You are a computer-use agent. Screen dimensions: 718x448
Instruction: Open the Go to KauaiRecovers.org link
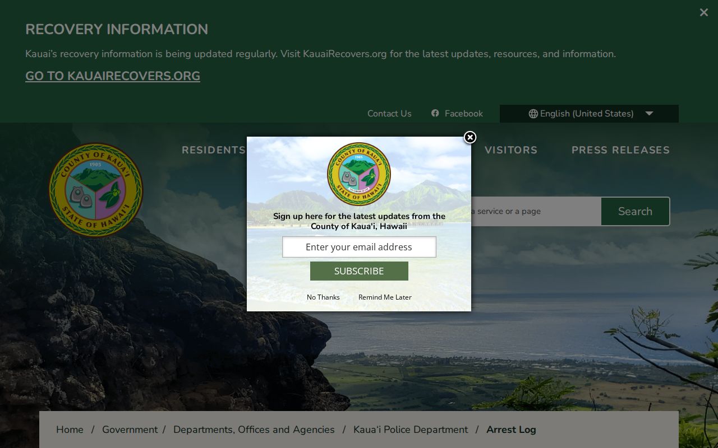113,76
